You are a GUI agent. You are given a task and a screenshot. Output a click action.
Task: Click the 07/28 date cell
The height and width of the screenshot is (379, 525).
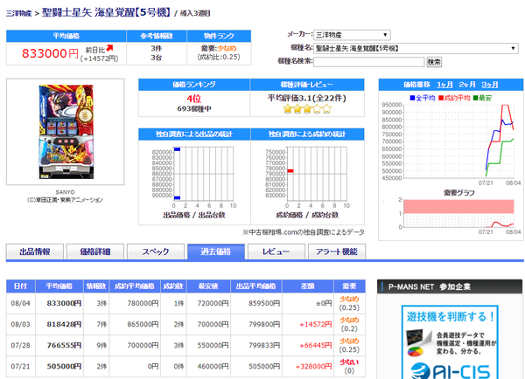(x=21, y=345)
